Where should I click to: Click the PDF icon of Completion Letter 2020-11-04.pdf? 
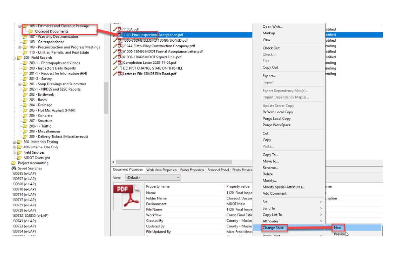point(120,62)
